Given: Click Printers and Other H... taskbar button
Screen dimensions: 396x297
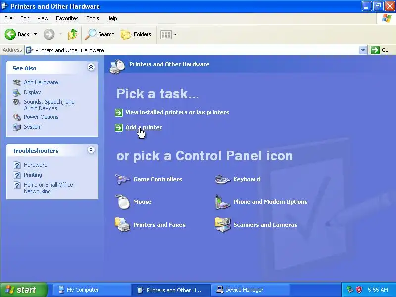Looking at the screenshot, I should coord(171,290).
